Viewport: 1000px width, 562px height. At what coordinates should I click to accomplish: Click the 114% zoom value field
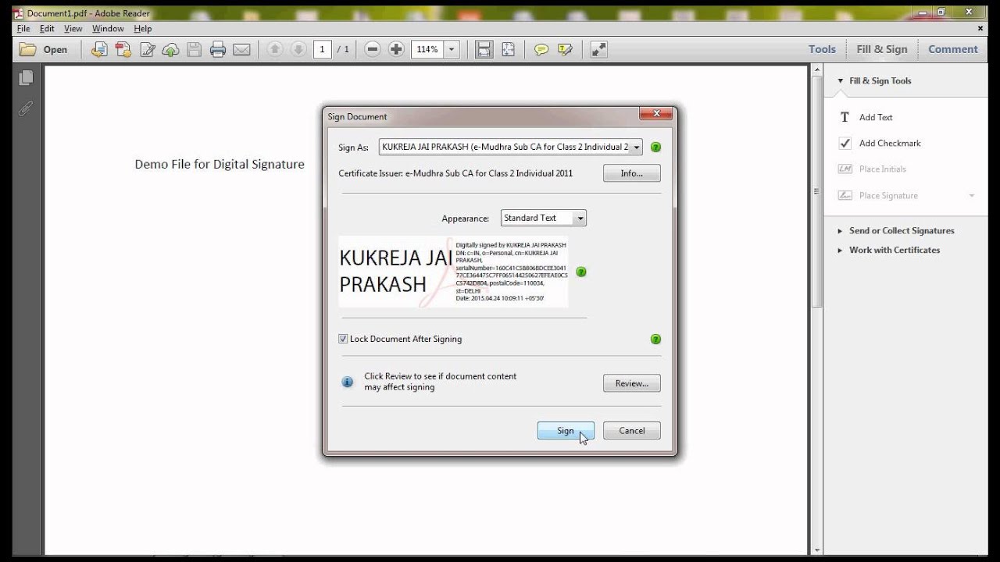427,49
